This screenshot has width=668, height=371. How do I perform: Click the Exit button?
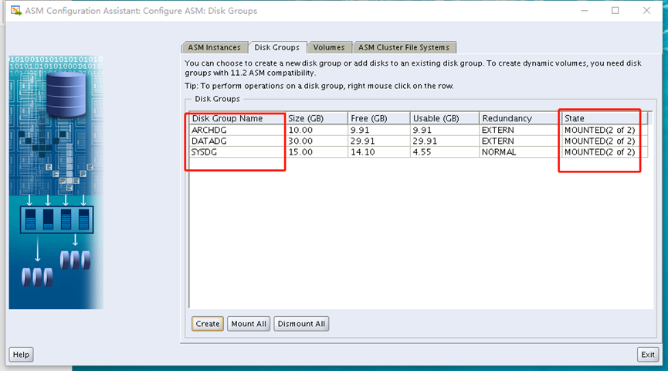648,354
